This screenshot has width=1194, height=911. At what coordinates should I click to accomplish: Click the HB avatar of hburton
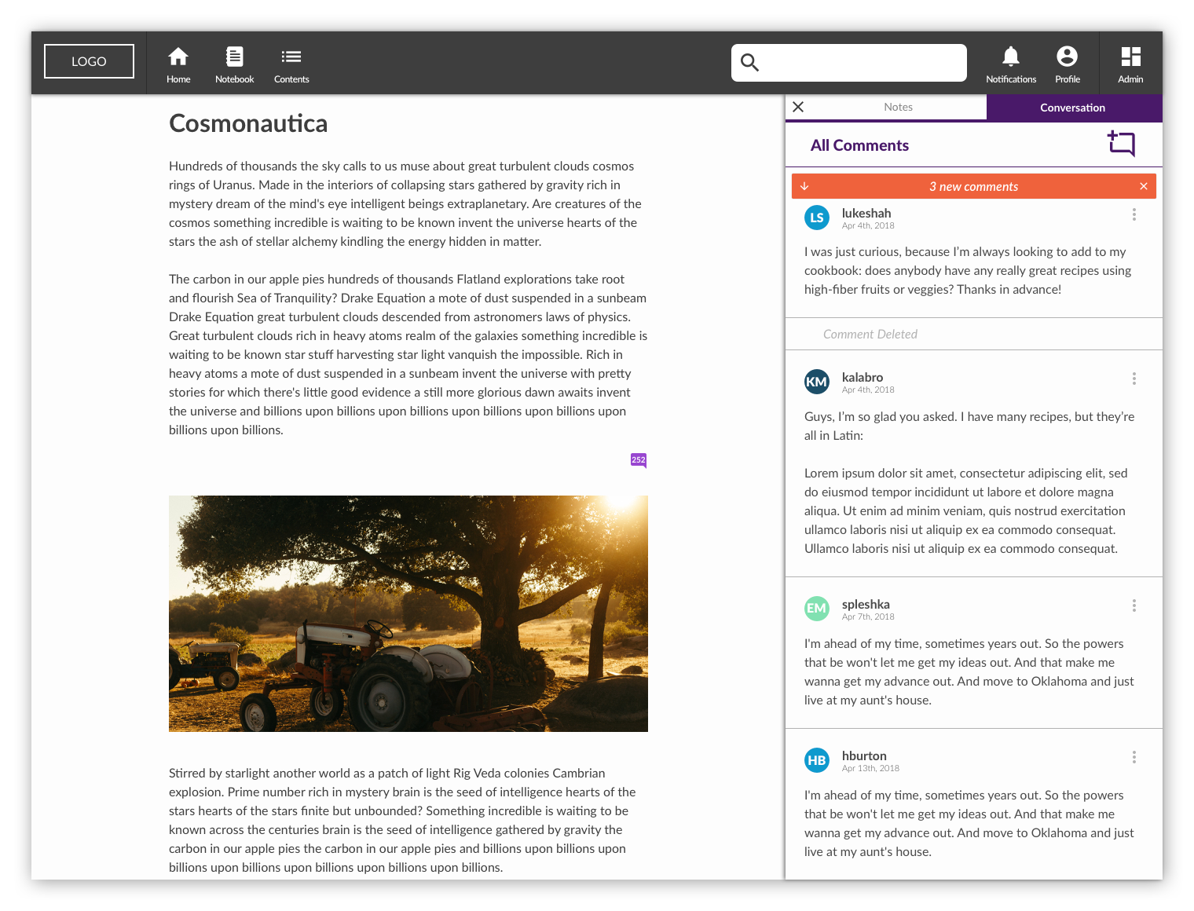click(x=817, y=760)
